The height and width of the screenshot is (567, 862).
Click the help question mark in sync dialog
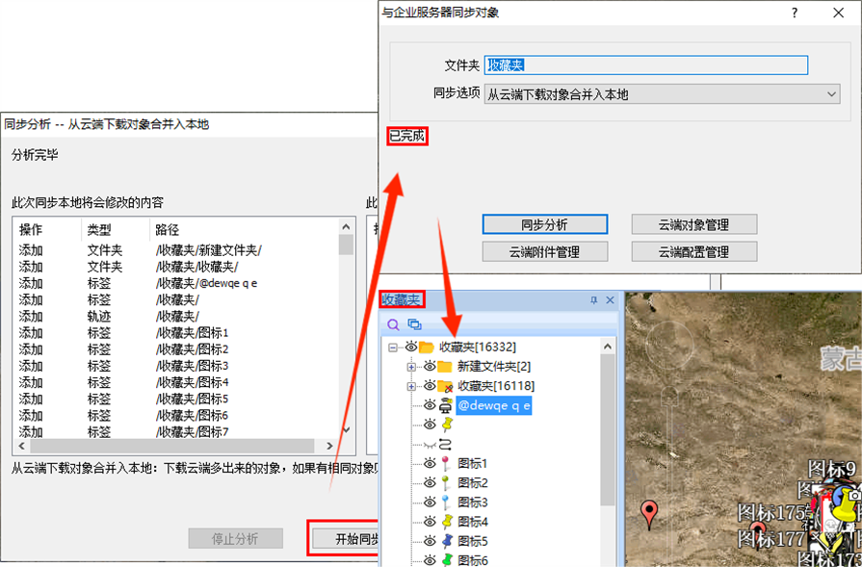795,13
